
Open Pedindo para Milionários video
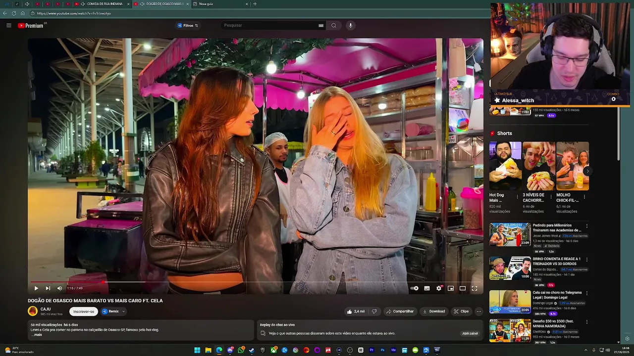click(x=510, y=234)
